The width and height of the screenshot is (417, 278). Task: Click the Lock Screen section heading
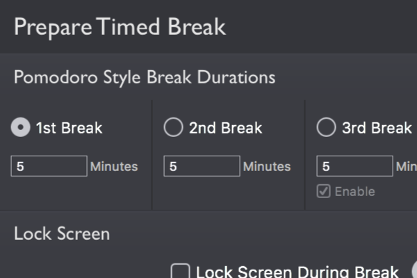(x=62, y=234)
